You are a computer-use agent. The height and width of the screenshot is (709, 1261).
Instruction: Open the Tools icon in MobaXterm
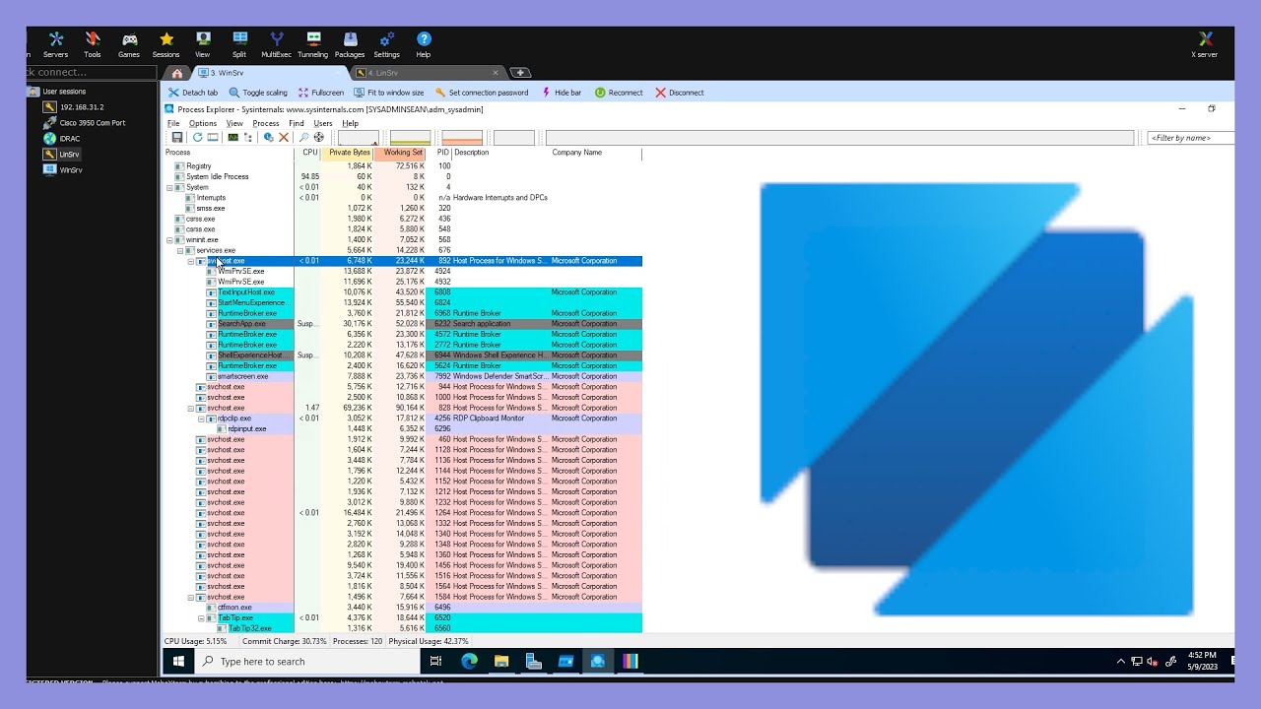pyautogui.click(x=93, y=44)
